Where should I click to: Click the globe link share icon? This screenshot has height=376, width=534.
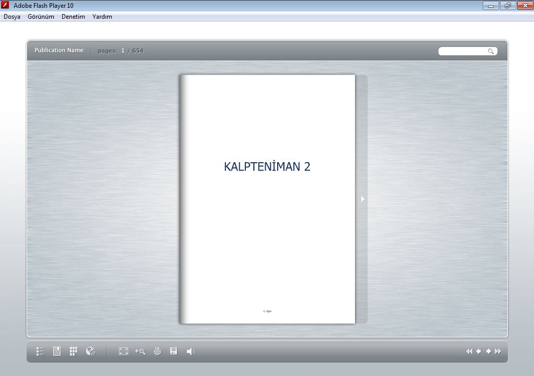point(91,351)
